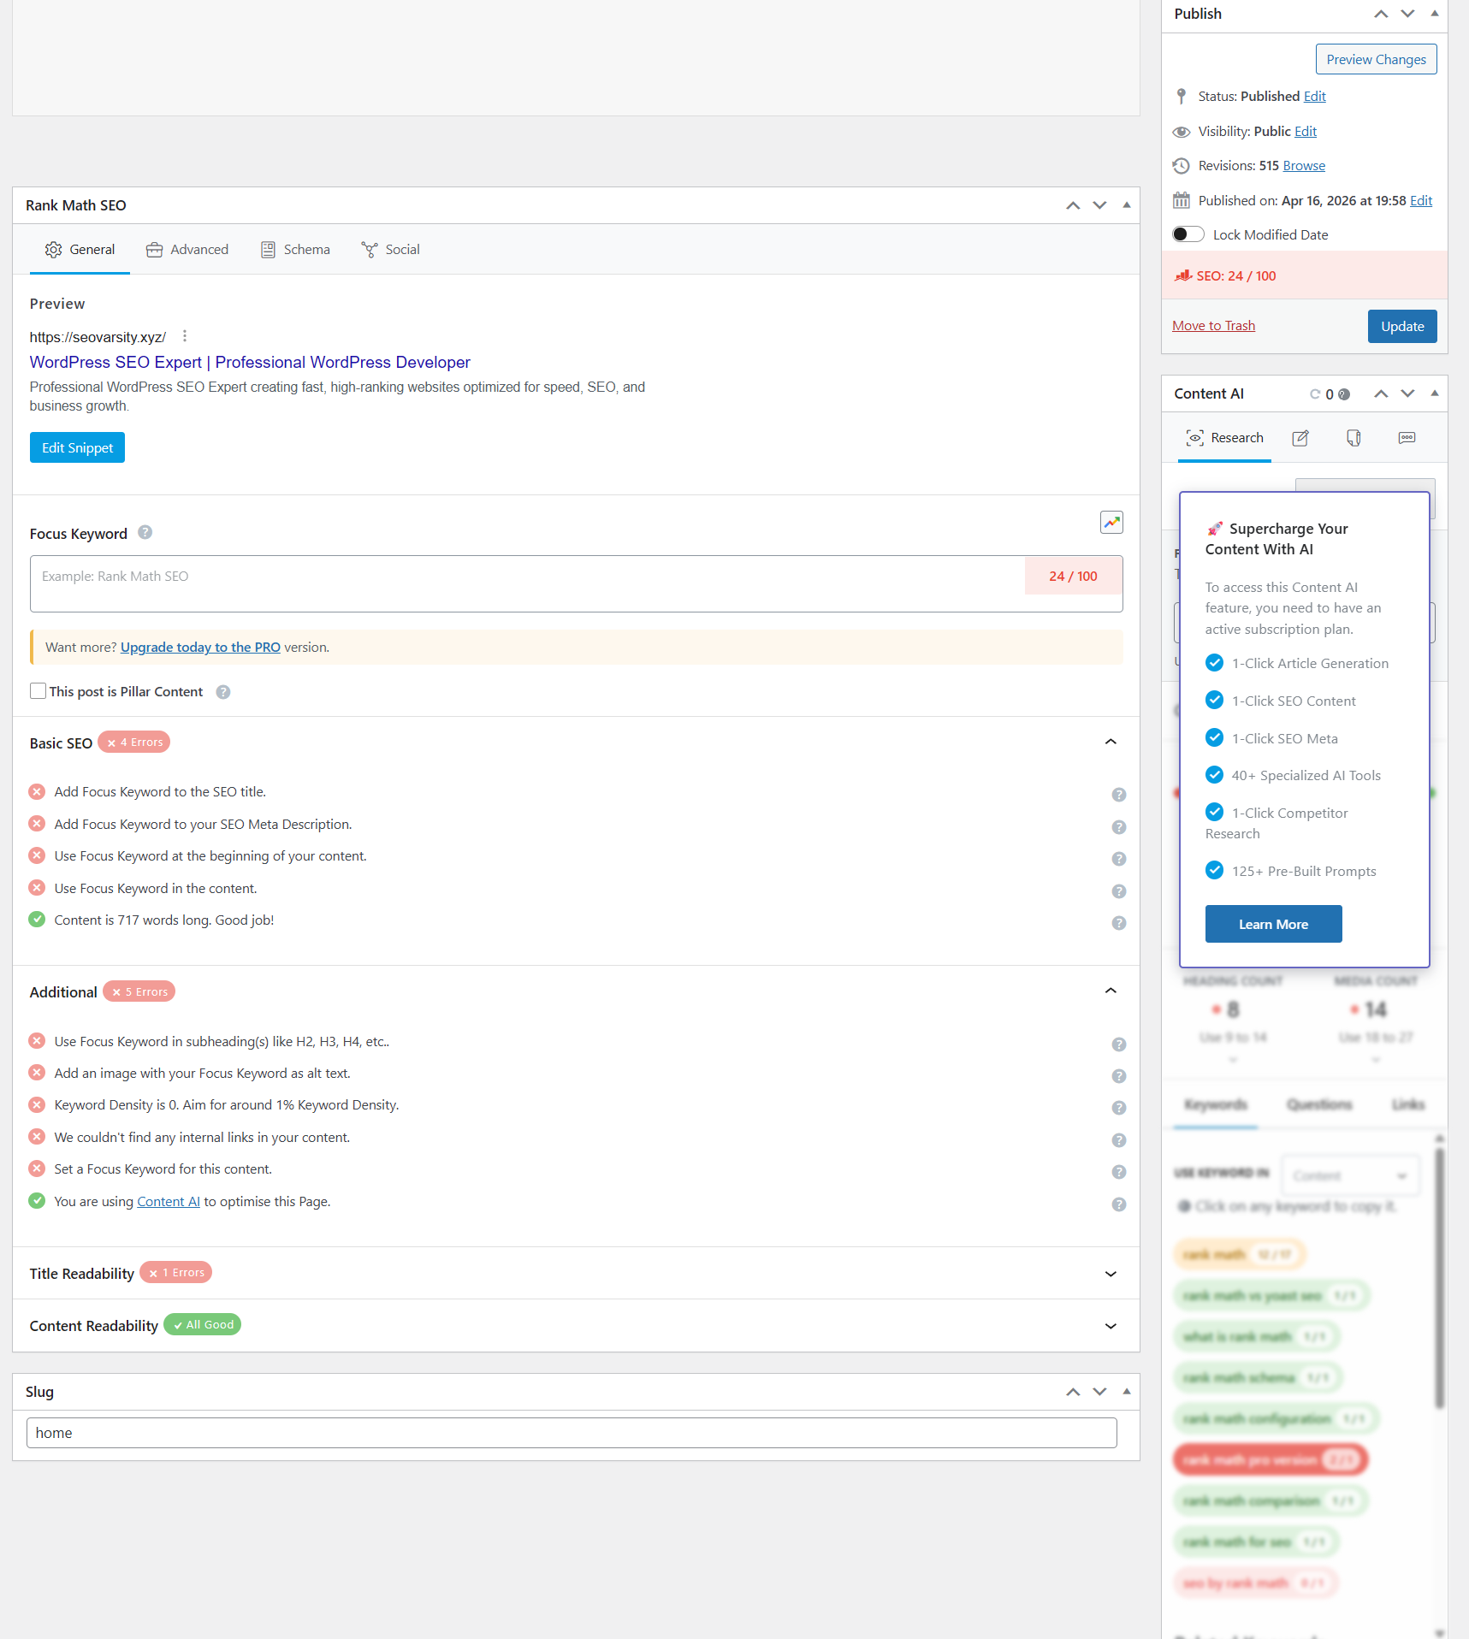Screen dimensions: 1469x1639
Task: Move Rank Math SEO panel down
Action: click(1099, 205)
